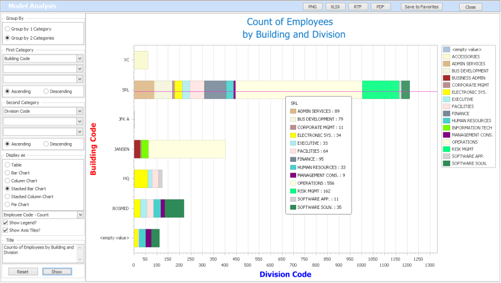501x283 pixels.
Task: Export the analysis as PDF
Action: (x=380, y=7)
